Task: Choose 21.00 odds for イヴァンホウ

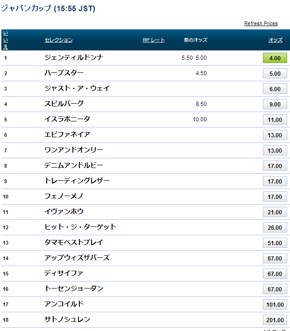Action: coord(275,212)
